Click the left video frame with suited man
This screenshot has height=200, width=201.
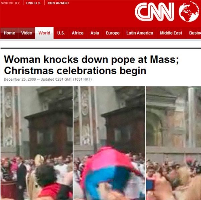tap(37, 143)
